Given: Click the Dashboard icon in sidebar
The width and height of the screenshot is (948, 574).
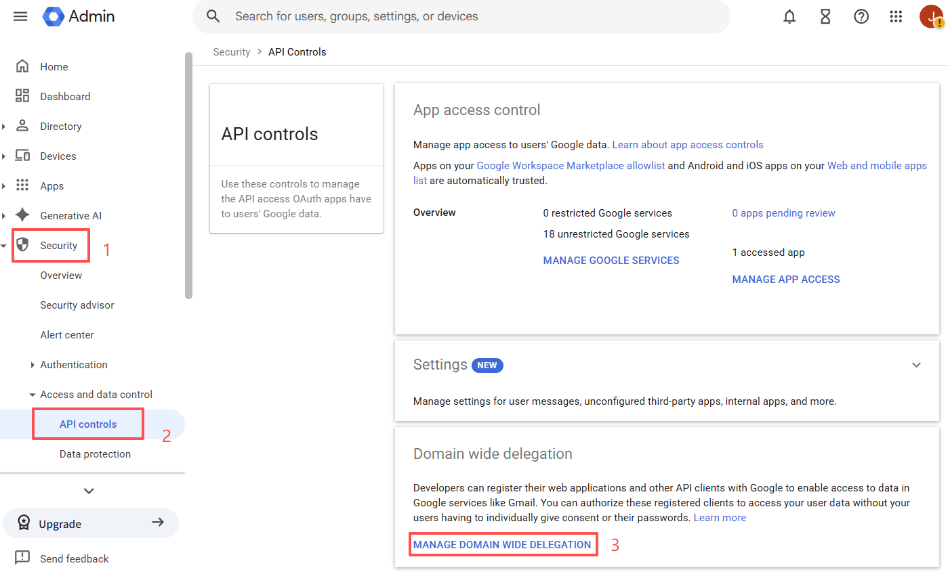Looking at the screenshot, I should (22, 96).
